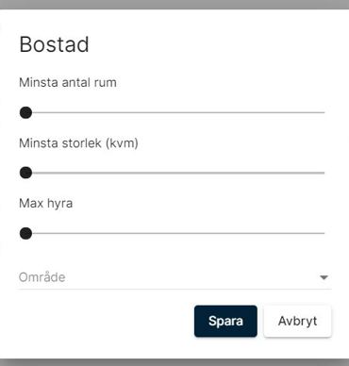349x366 pixels.
Task: Set Minsta antal rum slider to maximum end
Action: pyautogui.click(x=324, y=112)
